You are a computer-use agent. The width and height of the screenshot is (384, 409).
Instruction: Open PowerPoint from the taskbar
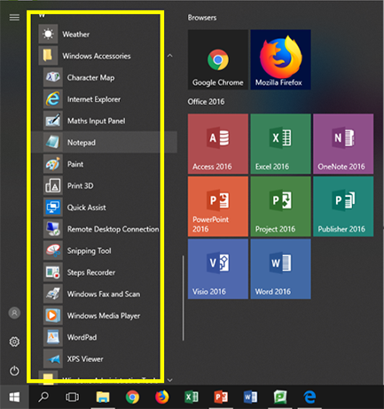point(221,397)
